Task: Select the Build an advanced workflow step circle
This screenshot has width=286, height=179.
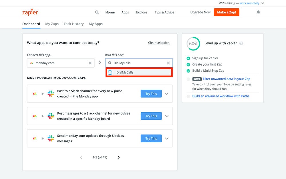Action: 188,97
